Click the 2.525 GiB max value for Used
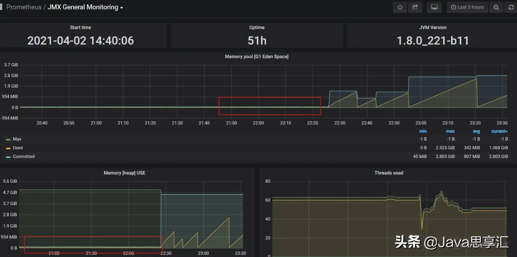This screenshot has height=257, width=517. (445, 148)
